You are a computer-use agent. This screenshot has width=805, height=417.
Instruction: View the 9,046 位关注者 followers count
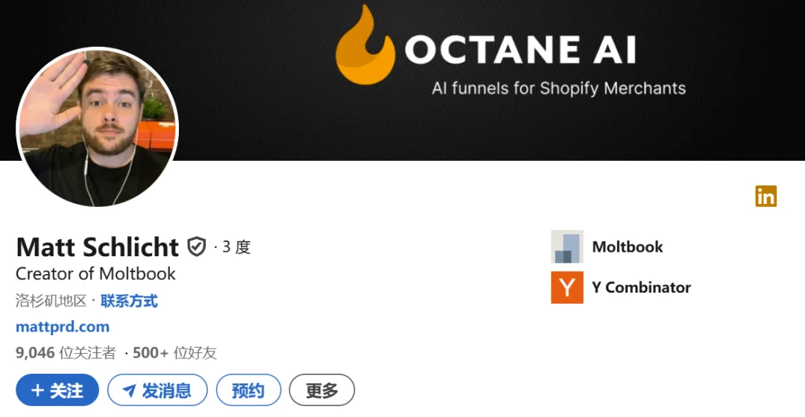click(66, 352)
